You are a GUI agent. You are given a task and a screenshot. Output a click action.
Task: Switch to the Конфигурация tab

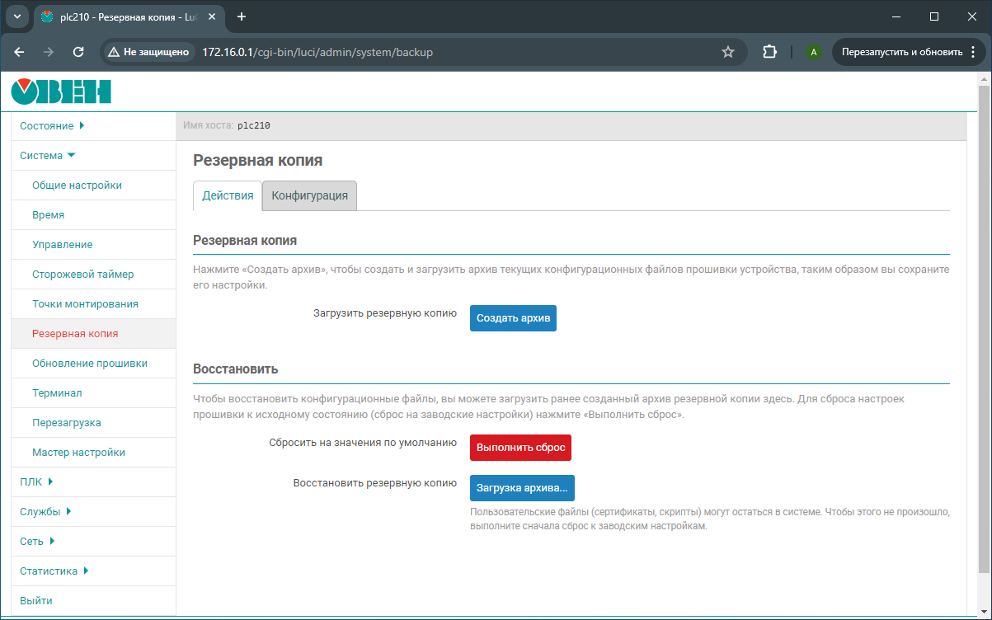coord(309,196)
